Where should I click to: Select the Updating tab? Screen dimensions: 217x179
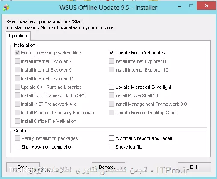[18, 36]
